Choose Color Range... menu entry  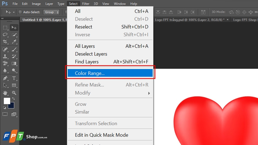click(x=110, y=73)
